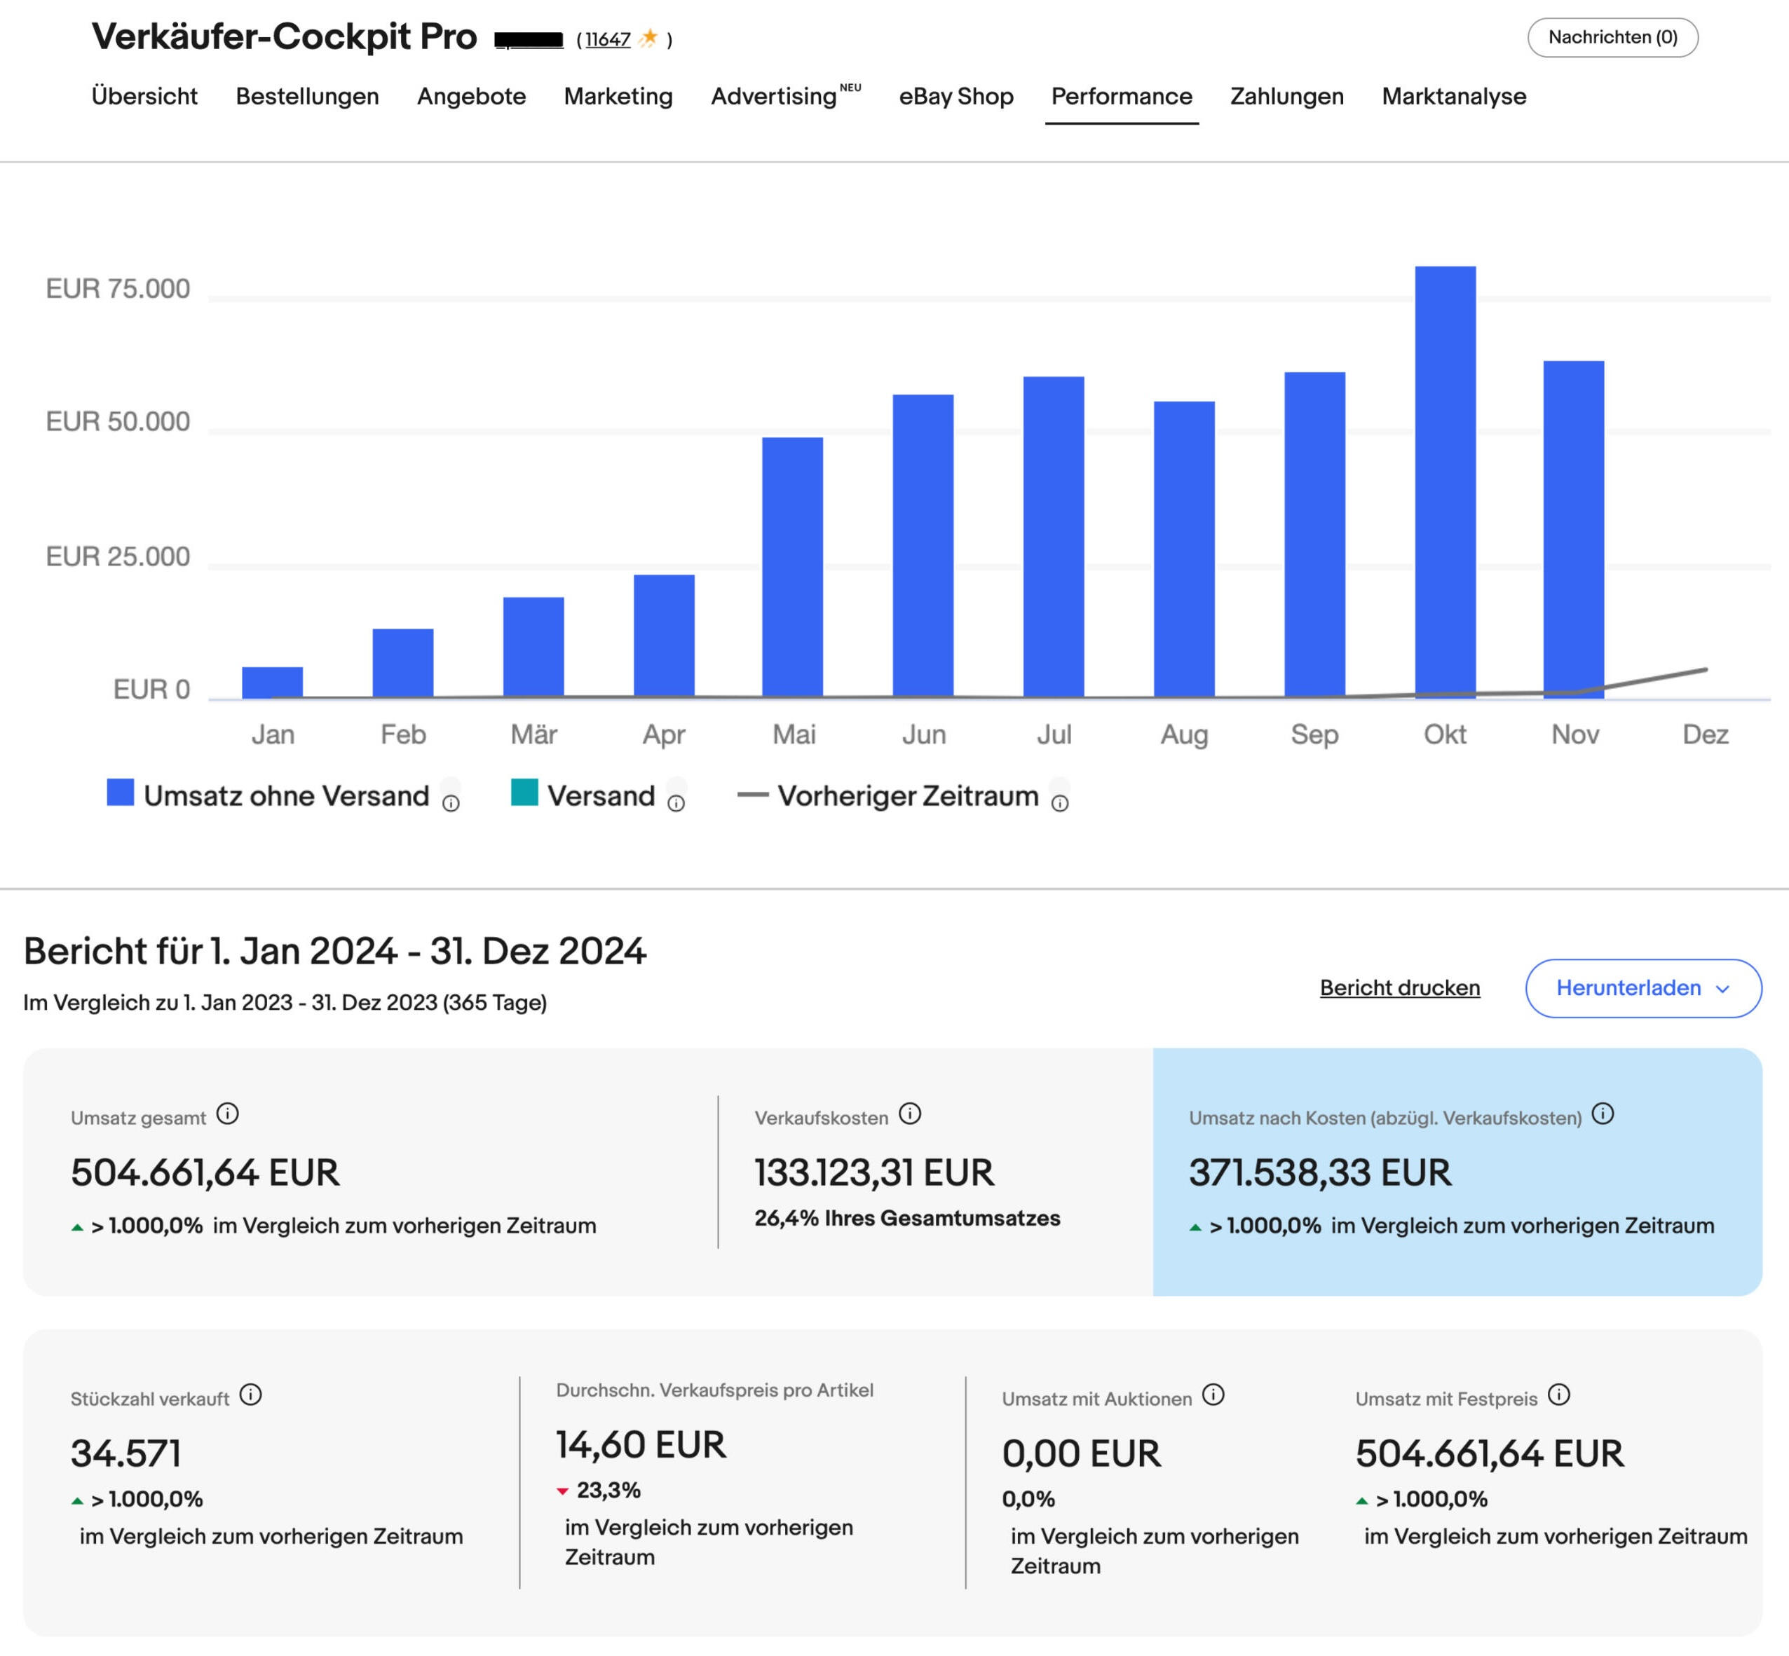Click the feedback star icon

click(x=649, y=38)
